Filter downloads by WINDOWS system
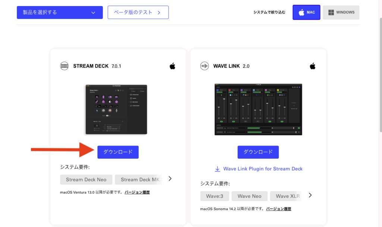 (x=341, y=12)
